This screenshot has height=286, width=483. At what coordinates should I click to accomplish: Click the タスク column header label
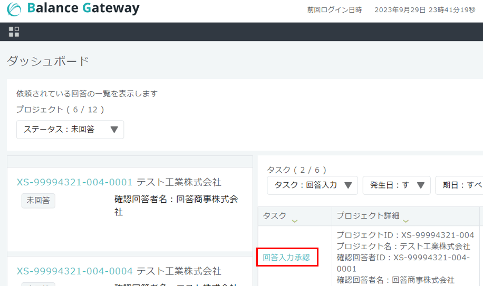pyautogui.click(x=274, y=216)
